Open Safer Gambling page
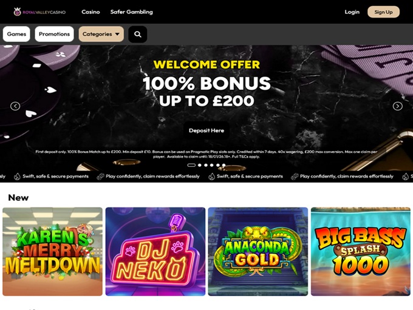The width and height of the screenshot is (413, 310). pyautogui.click(x=131, y=12)
